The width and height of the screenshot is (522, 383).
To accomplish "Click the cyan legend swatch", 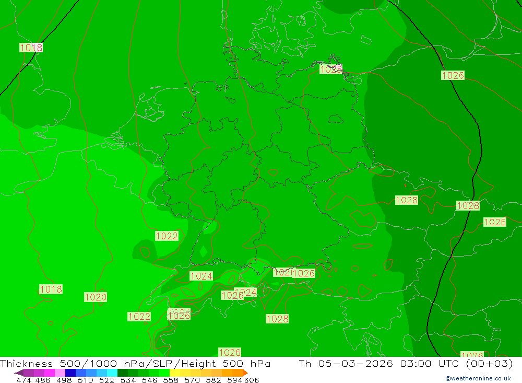I will (x=112, y=373).
